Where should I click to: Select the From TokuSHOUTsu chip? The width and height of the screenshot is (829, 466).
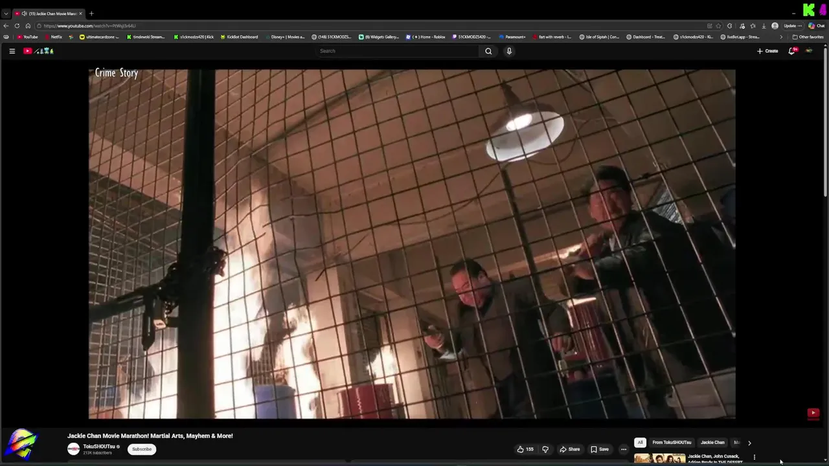(672, 443)
